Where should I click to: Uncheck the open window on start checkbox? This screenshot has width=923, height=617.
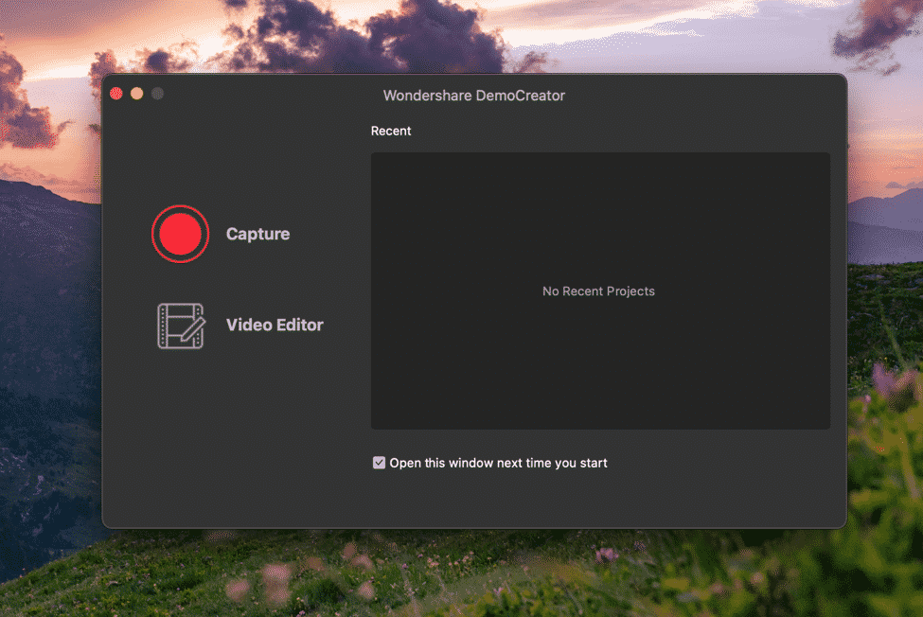[x=380, y=463]
